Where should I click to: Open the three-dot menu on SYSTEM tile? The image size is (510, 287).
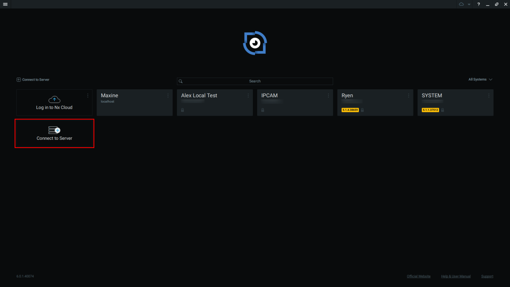(488, 96)
